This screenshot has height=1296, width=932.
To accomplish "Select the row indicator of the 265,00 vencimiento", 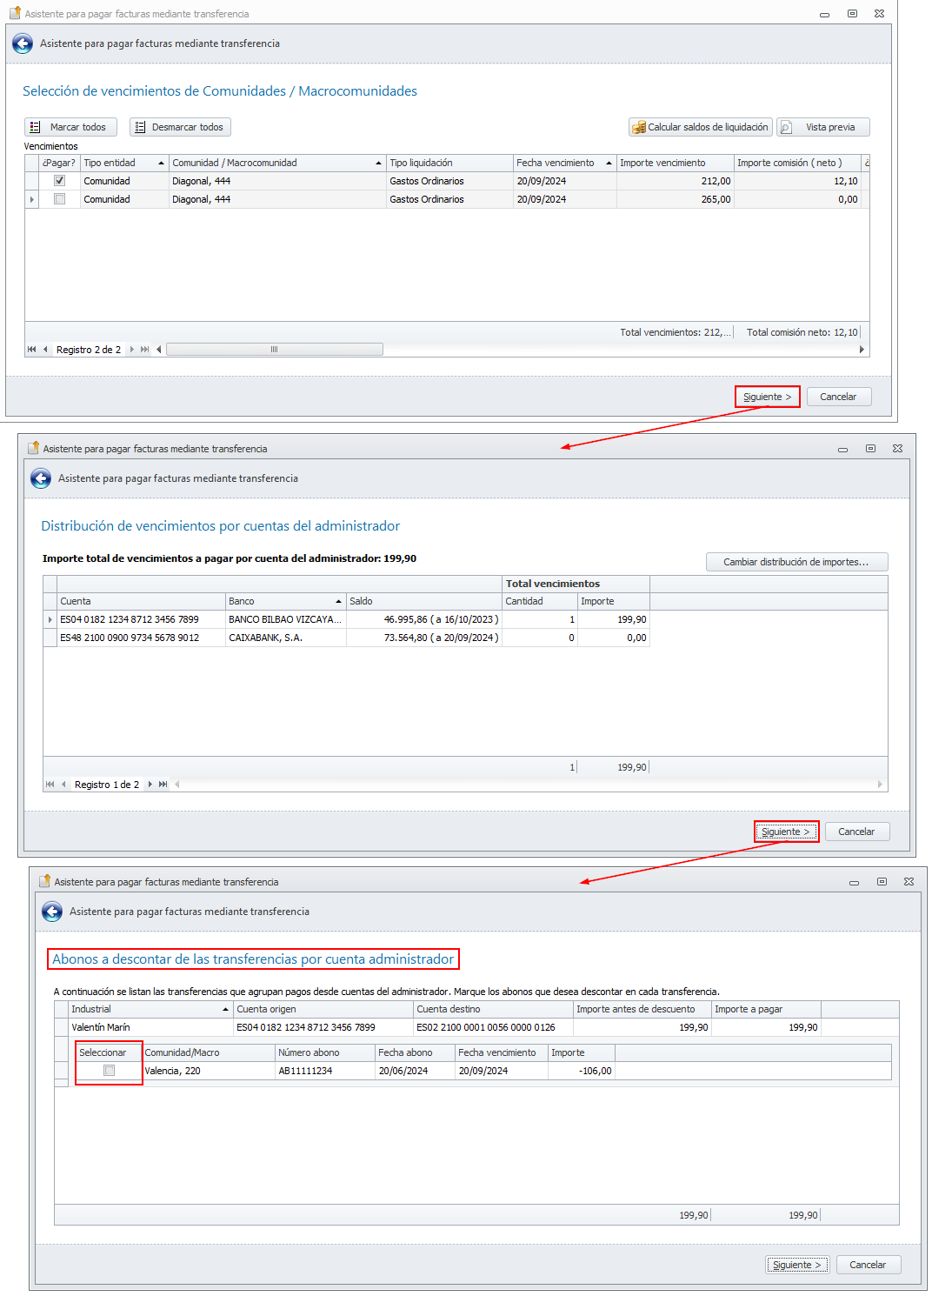I will (32, 199).
